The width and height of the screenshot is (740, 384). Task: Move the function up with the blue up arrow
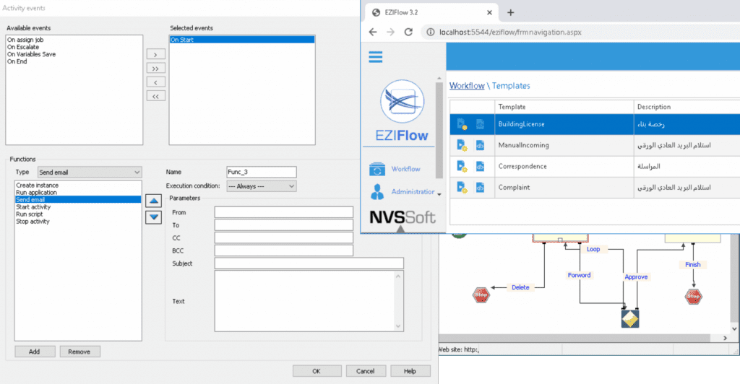click(x=154, y=201)
